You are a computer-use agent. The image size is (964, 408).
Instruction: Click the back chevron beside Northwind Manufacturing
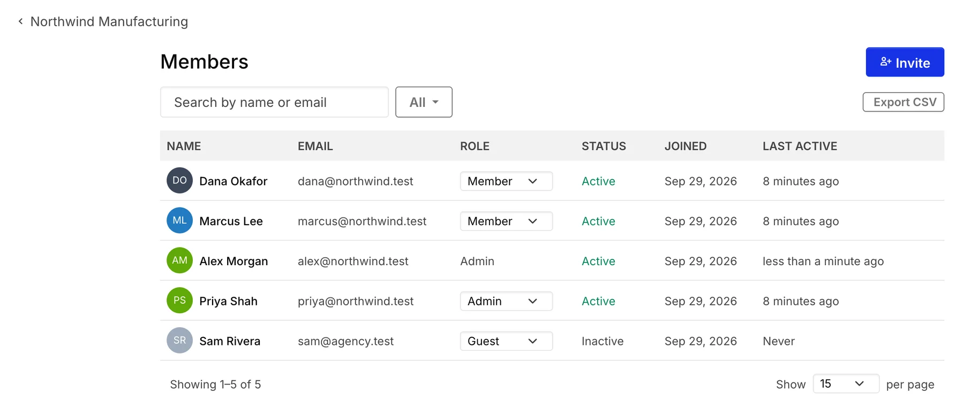pyautogui.click(x=20, y=21)
